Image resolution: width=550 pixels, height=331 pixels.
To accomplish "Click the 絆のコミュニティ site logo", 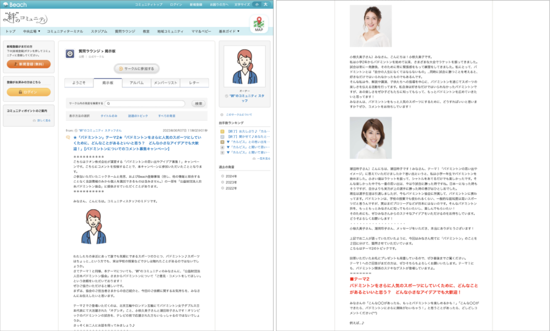I will tap(25, 18).
